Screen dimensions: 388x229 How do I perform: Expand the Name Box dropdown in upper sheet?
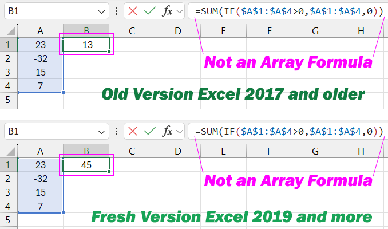point(101,11)
